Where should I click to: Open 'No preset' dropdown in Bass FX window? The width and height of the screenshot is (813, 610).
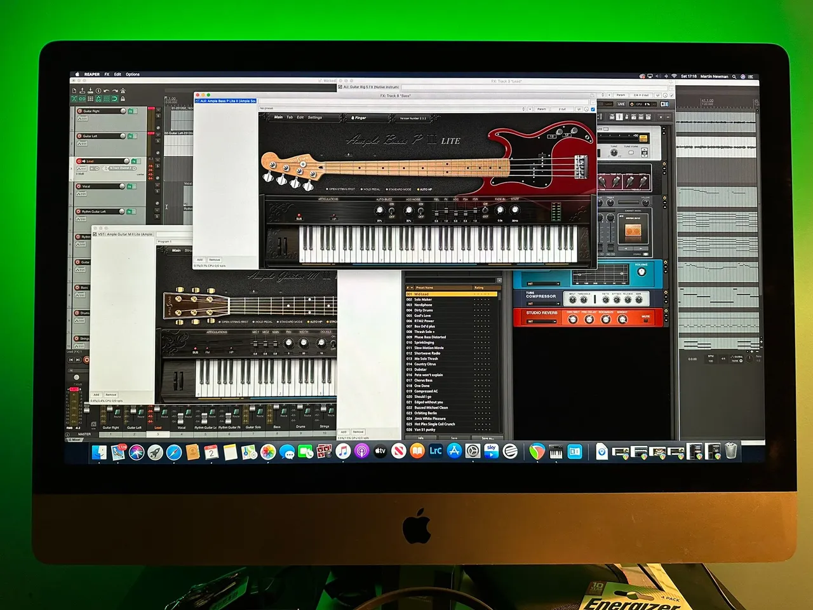pyautogui.click(x=392, y=109)
